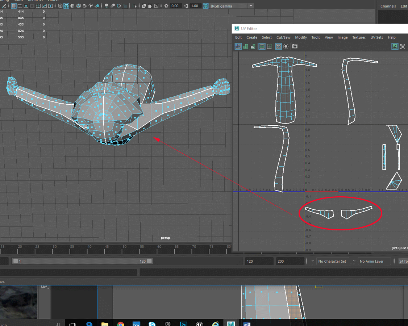Click the range slider right handle at 120
The width and height of the screenshot is (408, 326).
pos(149,261)
